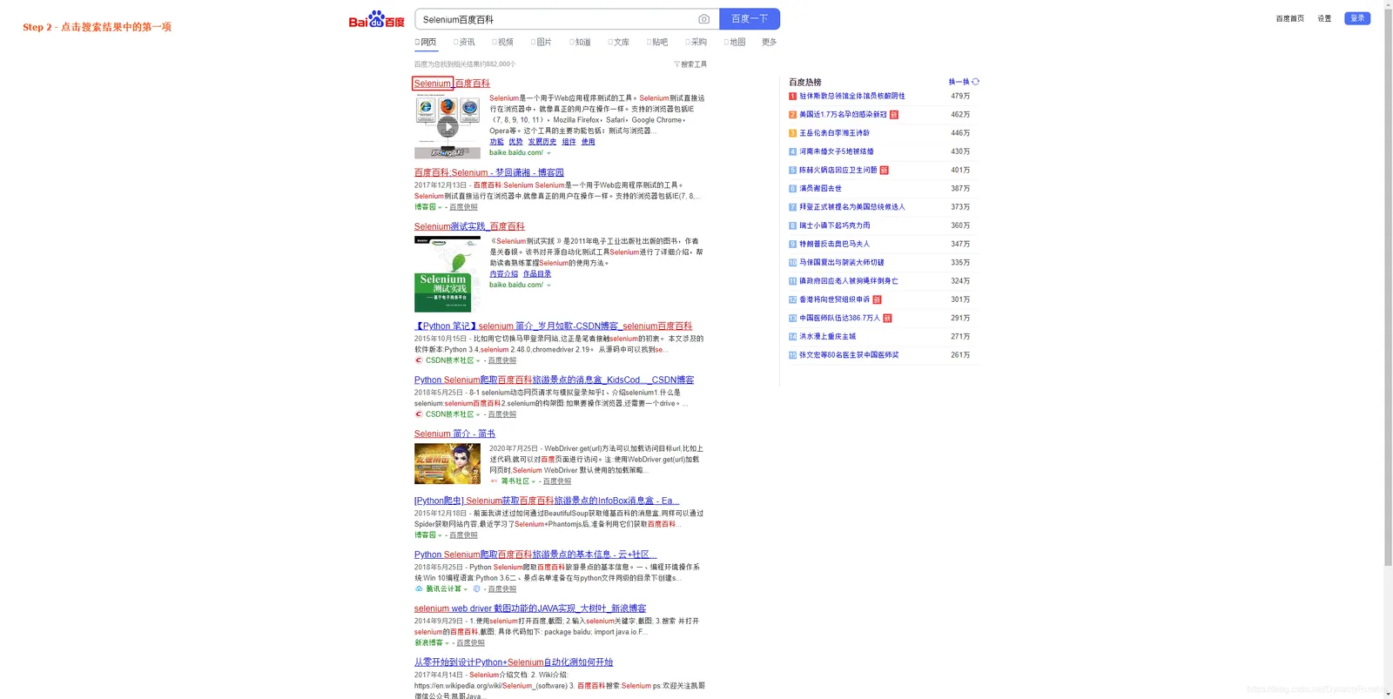
Task: Open the 更多 tab menu
Action: (769, 42)
